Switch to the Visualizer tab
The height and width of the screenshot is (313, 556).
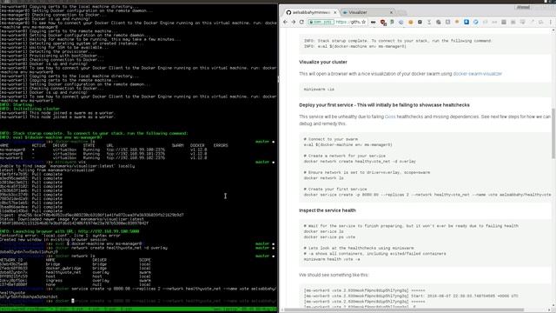(x=368, y=12)
